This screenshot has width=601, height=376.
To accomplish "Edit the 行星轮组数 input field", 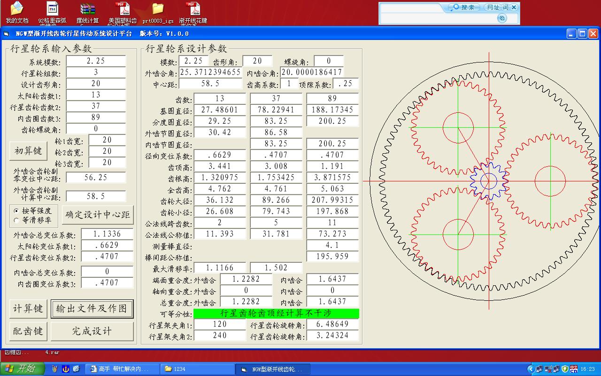I will click(x=96, y=72).
